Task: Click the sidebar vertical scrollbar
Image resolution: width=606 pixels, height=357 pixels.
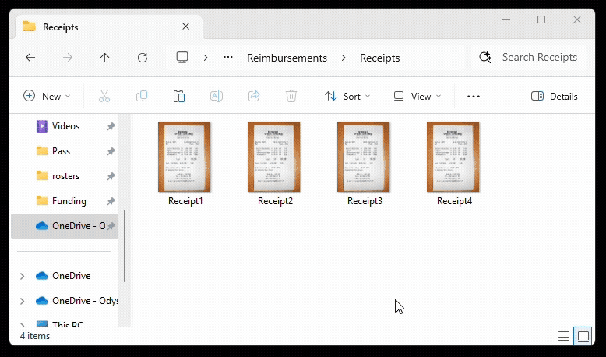Action: click(x=125, y=246)
